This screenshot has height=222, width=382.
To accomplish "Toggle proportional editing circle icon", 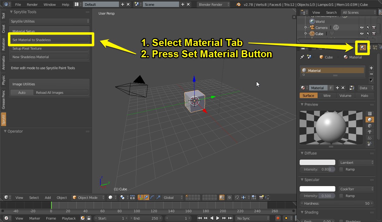I will click(229, 197).
